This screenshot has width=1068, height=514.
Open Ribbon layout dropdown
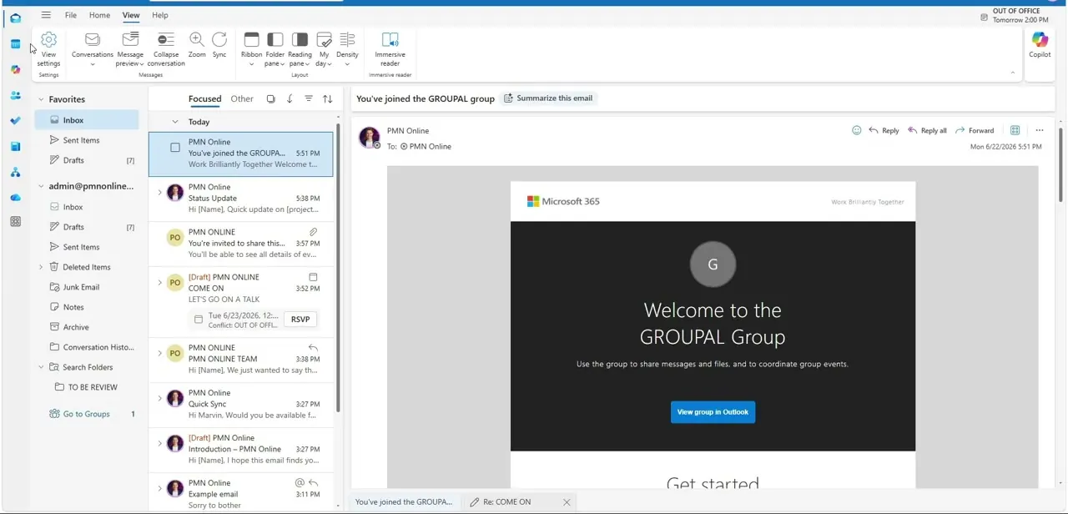point(251,49)
